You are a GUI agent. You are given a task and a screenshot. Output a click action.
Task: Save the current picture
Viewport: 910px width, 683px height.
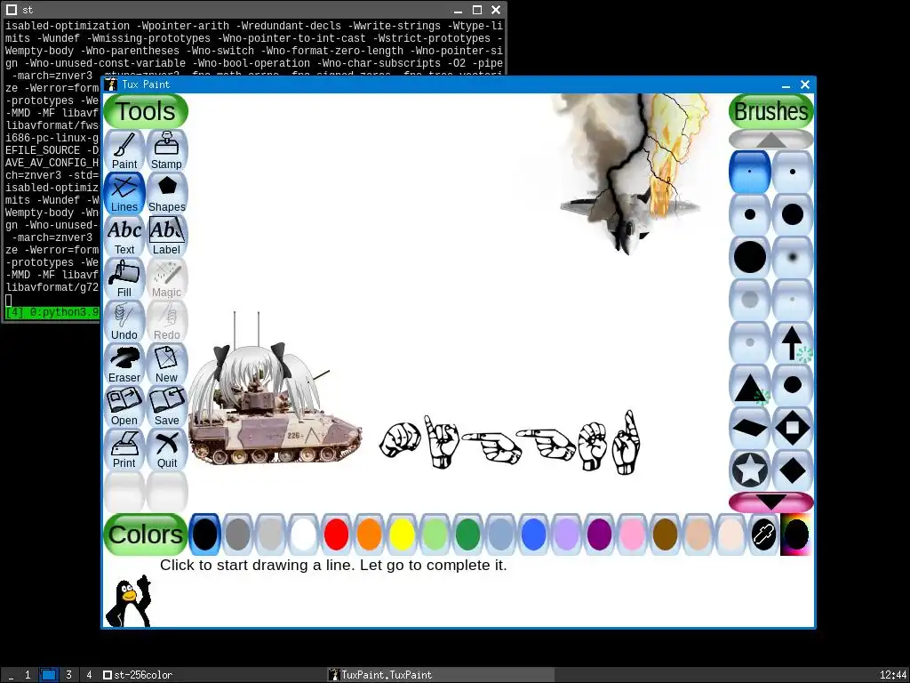[166, 407]
